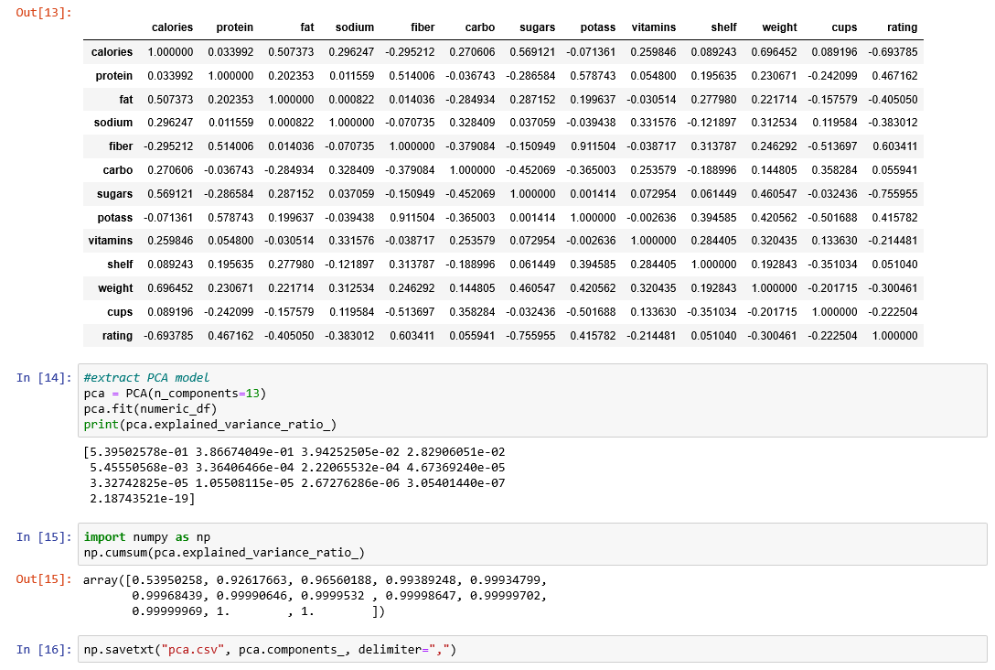
Task: Click the weight row label
Action: [x=115, y=288]
